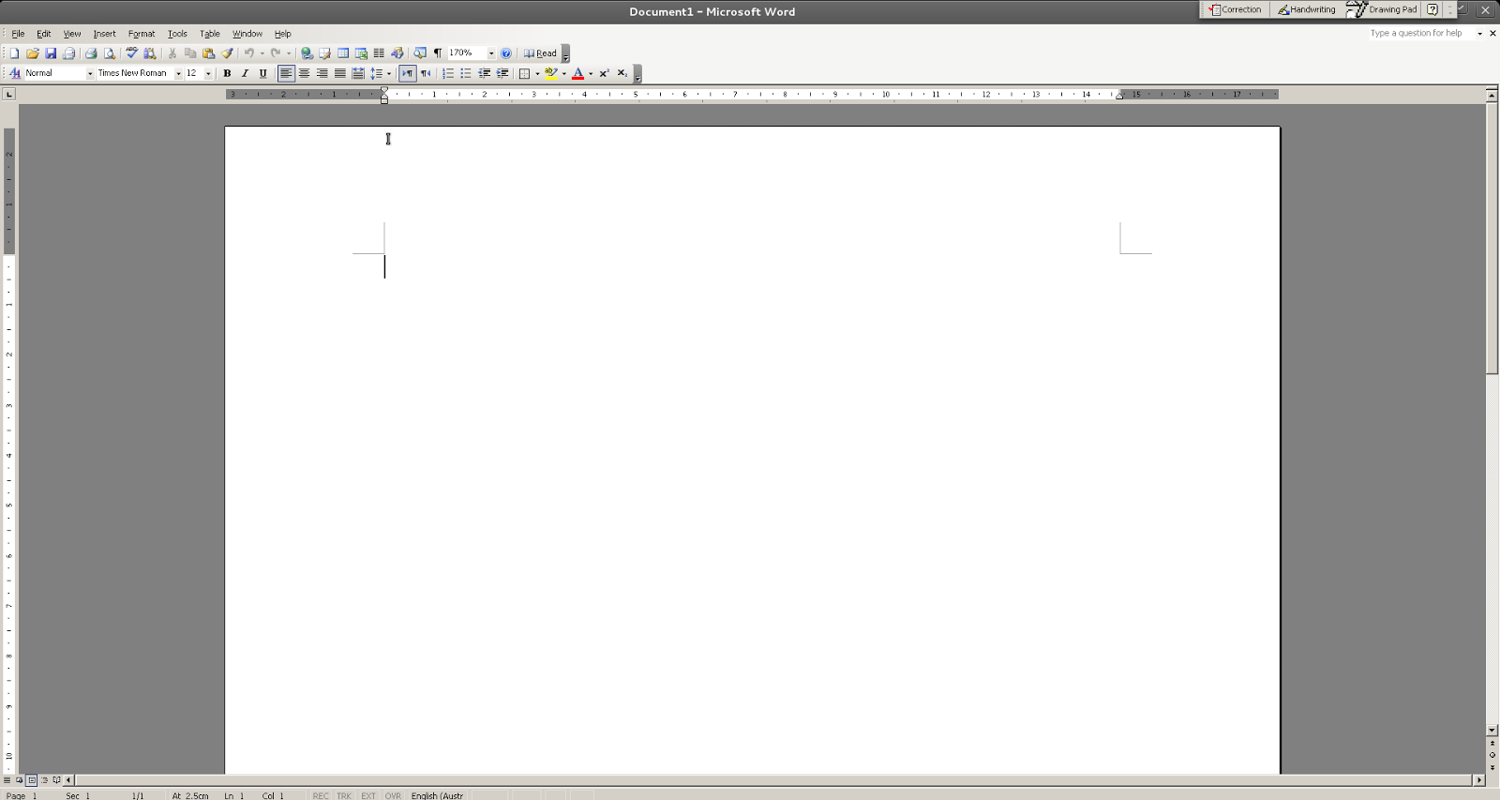Click the Copy icon

pos(190,53)
